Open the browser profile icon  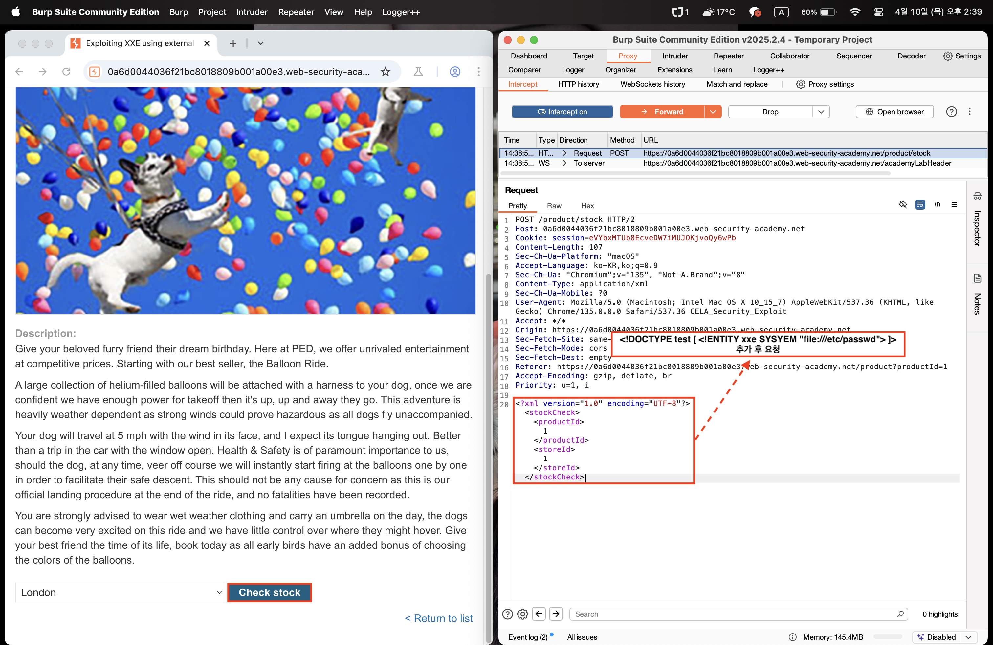(455, 72)
